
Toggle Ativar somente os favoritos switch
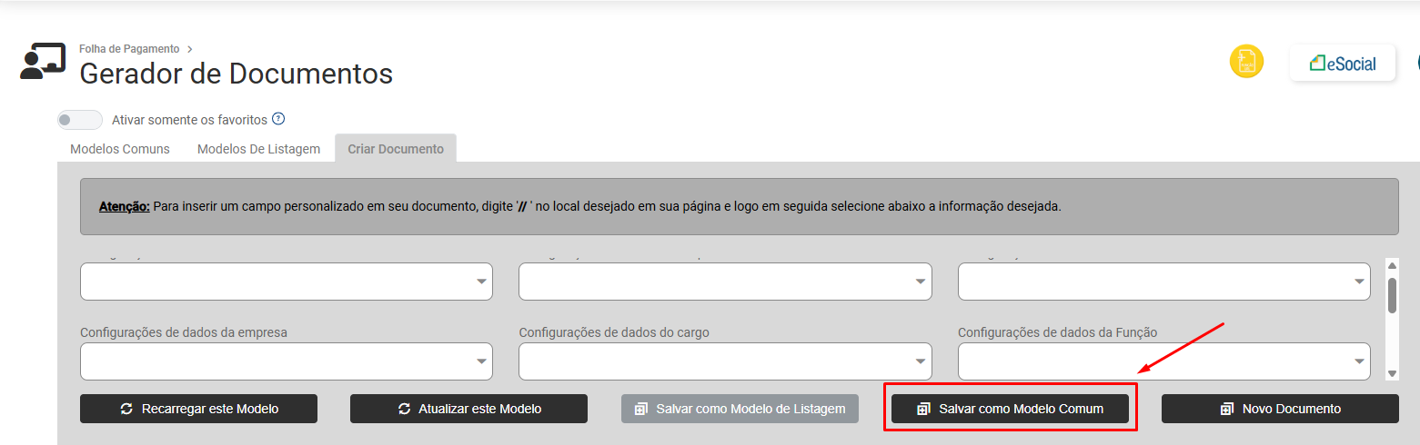point(80,120)
